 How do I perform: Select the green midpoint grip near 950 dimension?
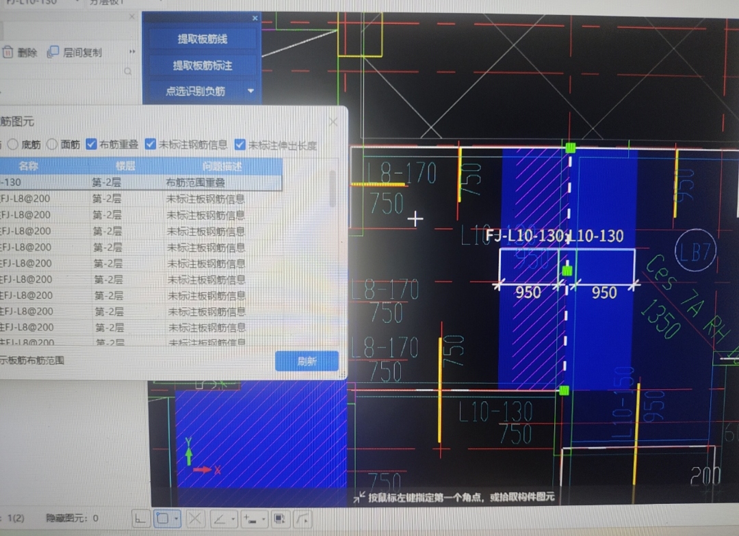567,270
